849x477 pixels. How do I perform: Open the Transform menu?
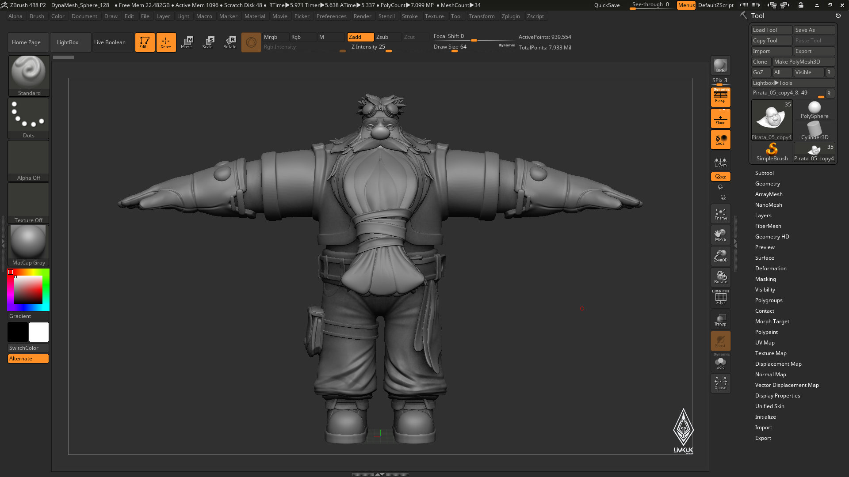(482, 16)
